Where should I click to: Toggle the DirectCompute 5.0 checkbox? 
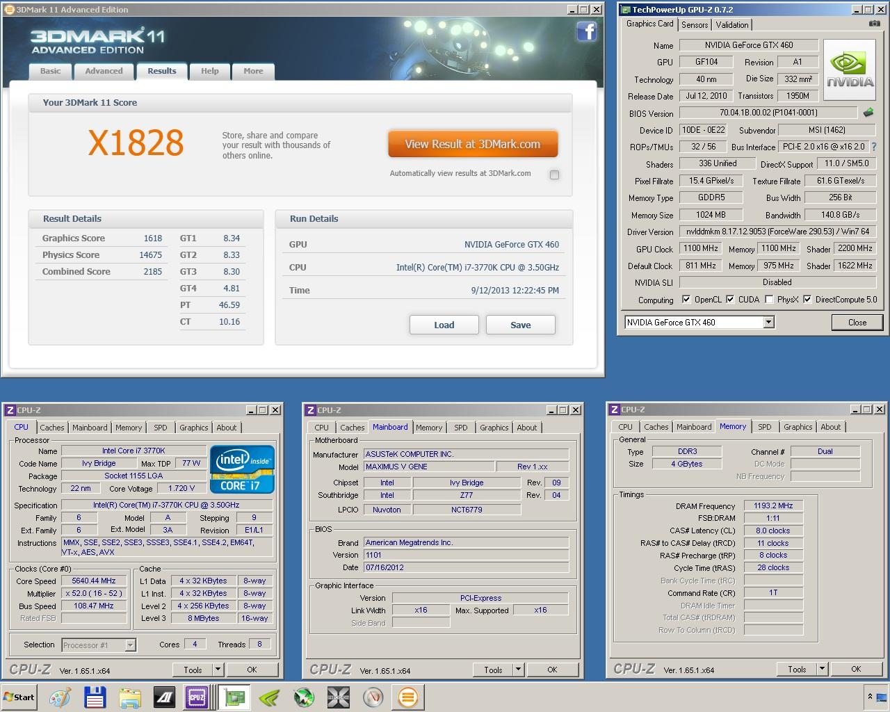(807, 300)
